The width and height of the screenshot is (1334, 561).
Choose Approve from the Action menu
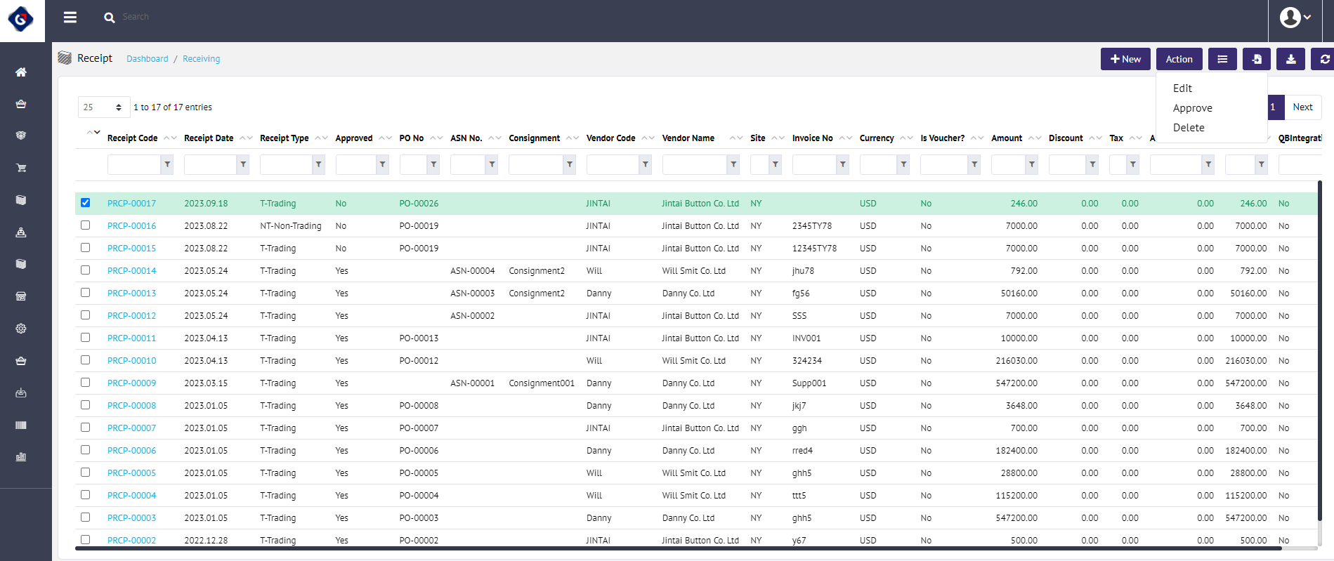1192,108
